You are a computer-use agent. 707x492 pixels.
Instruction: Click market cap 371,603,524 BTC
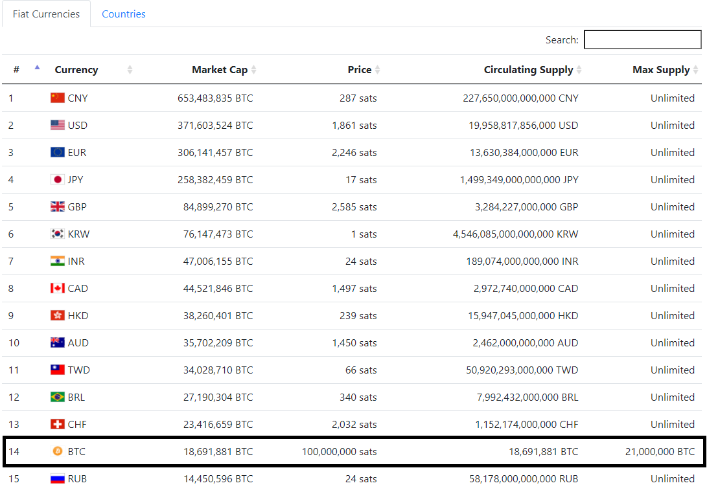(215, 125)
